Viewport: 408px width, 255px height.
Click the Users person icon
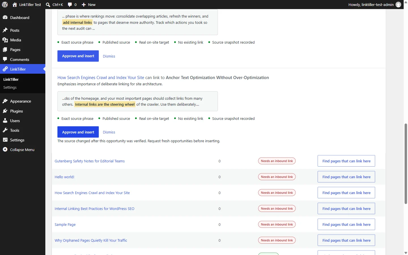[5, 121]
